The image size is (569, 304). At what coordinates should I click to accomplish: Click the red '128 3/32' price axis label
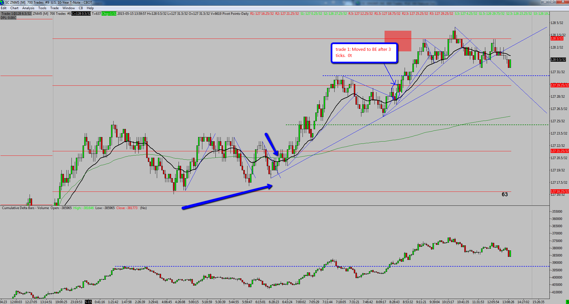coord(556,39)
